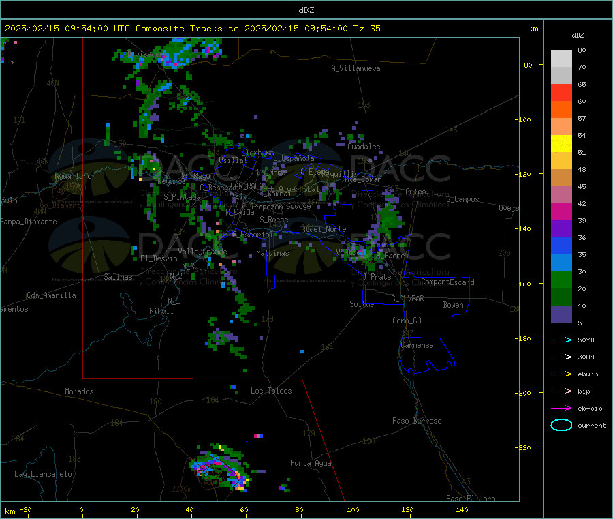Click the Lag.Llancanelo map label

pos(44,474)
